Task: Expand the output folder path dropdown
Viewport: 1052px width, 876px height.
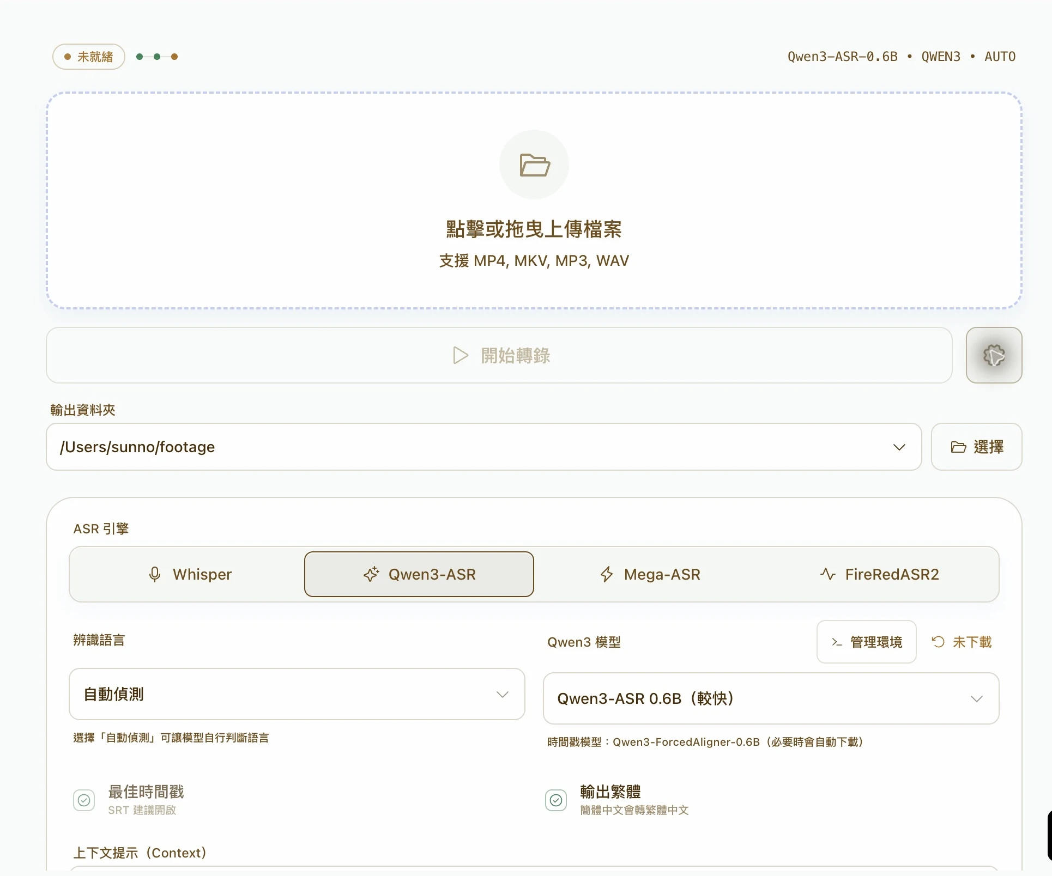Action: tap(484, 447)
